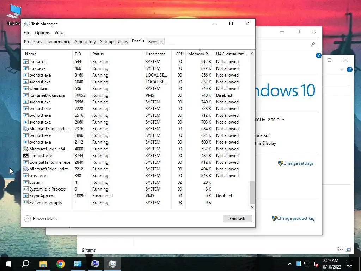Click the Task Manager title bar icon

tap(27, 24)
